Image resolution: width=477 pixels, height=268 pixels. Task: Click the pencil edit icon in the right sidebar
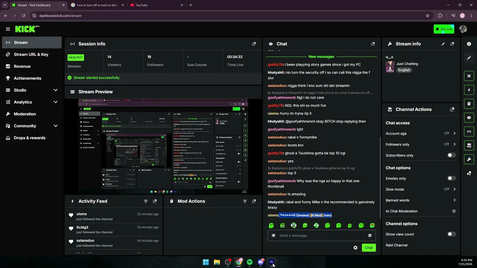coord(469,58)
